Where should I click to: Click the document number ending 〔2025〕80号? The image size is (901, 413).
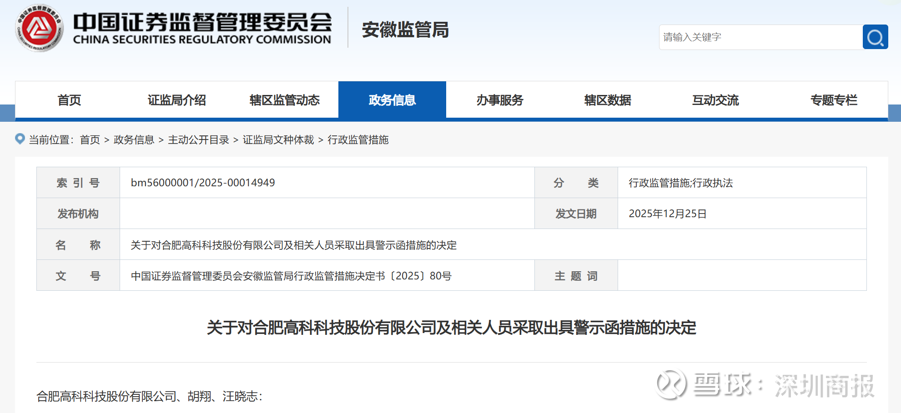(x=291, y=276)
